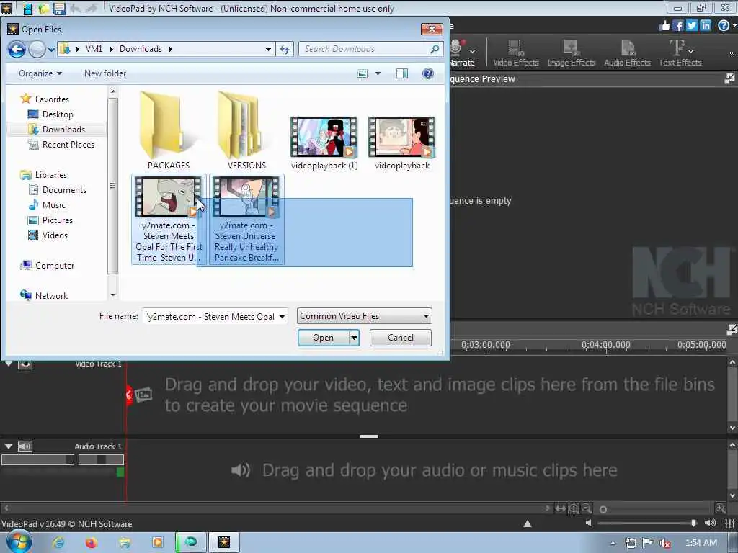Click Downloads in the address breadcrumb
The width and height of the screenshot is (738, 553).
(141, 49)
